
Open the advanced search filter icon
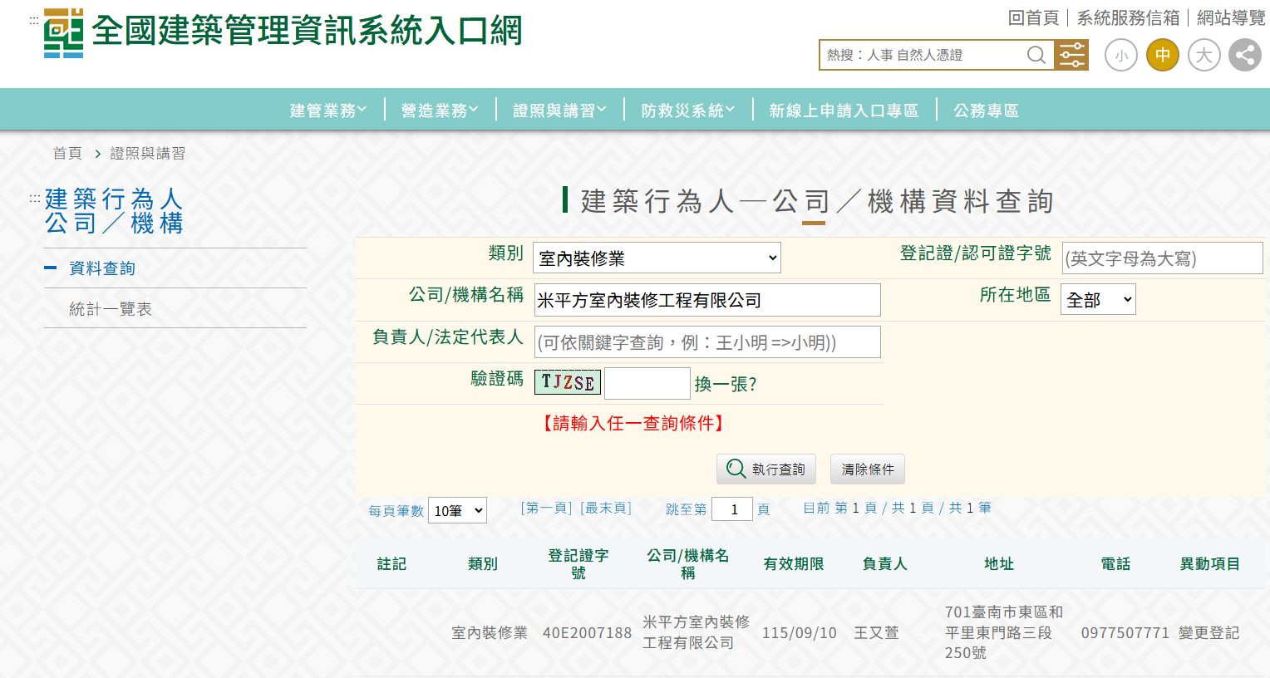[1071, 55]
